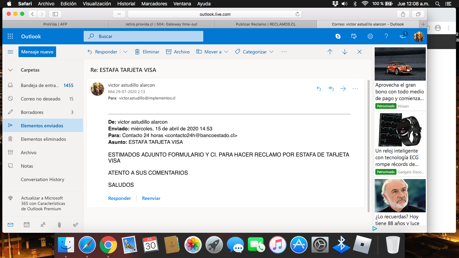
Task: Open Spotlight search in menu bar
Action: [x=437, y=4]
